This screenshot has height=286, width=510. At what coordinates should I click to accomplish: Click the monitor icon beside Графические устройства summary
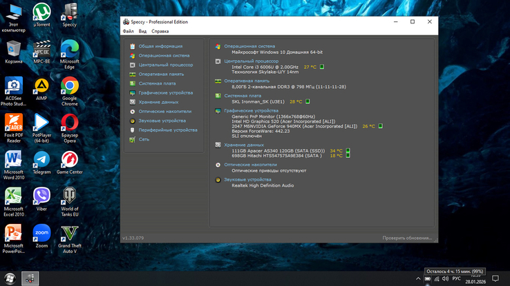pyautogui.click(x=218, y=111)
